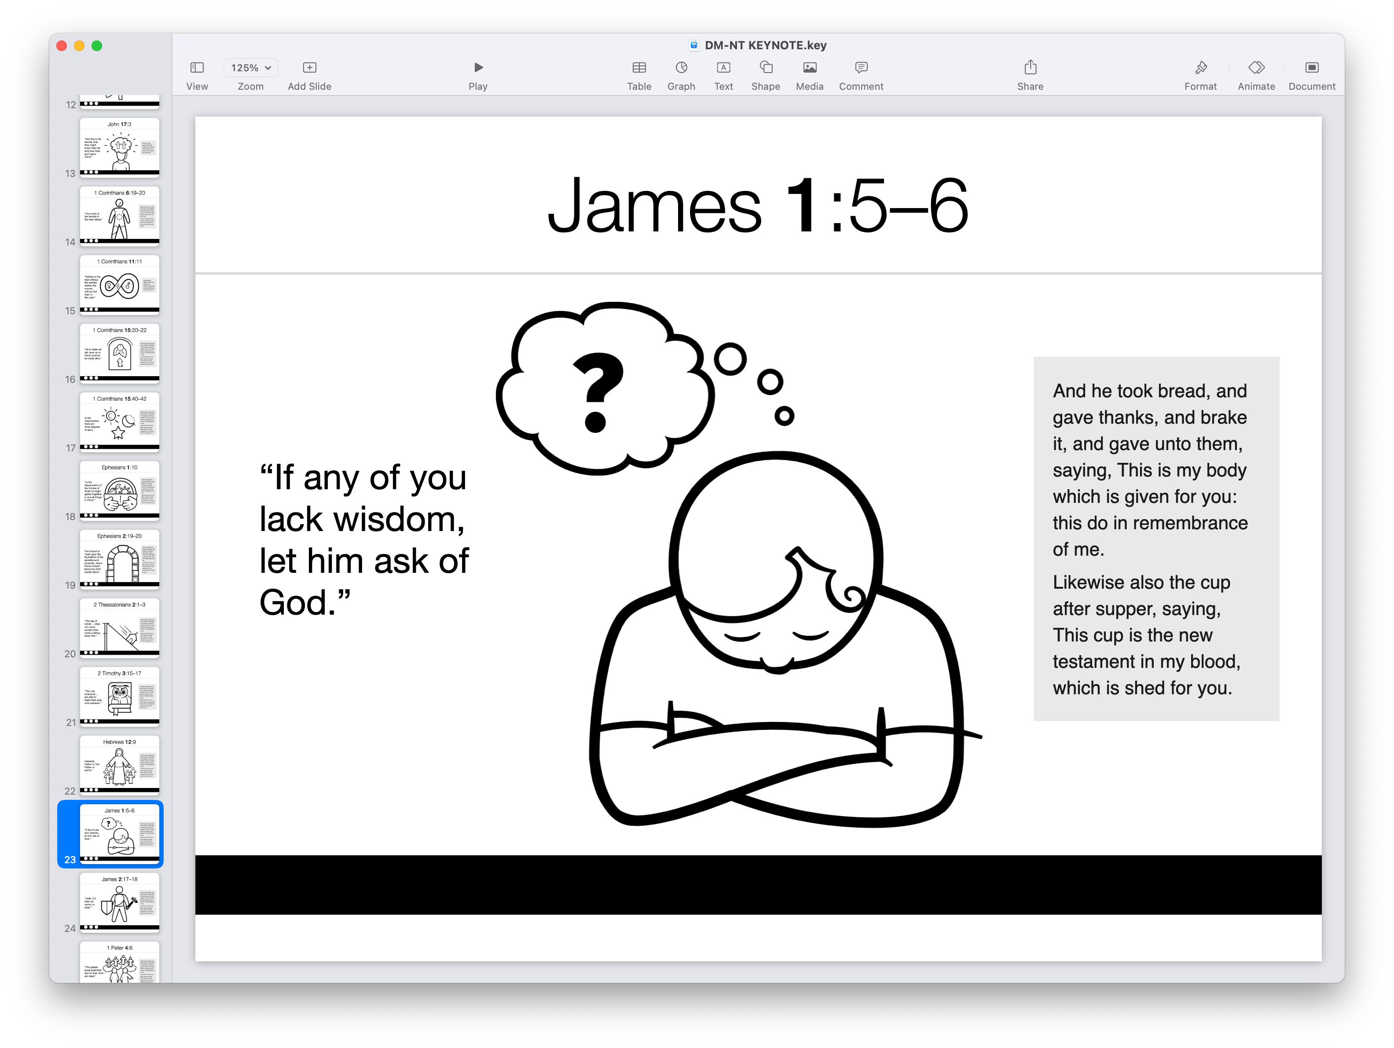Open the Animate inspector
This screenshot has height=1048, width=1394.
click(1255, 74)
